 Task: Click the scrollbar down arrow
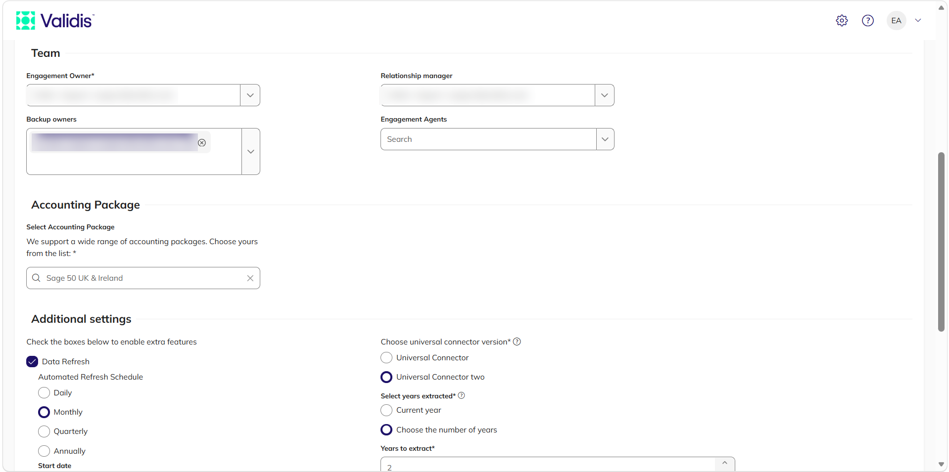pyautogui.click(x=941, y=464)
